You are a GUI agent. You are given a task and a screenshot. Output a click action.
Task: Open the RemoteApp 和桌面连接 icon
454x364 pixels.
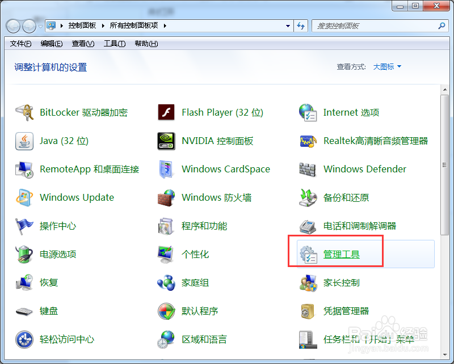[x=24, y=170]
